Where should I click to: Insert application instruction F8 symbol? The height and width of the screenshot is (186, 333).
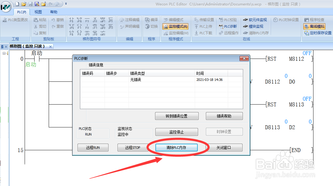click(79, 33)
